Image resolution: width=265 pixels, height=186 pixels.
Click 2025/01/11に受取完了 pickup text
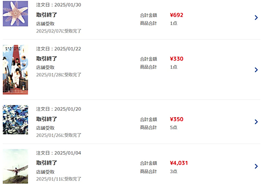click(59, 179)
